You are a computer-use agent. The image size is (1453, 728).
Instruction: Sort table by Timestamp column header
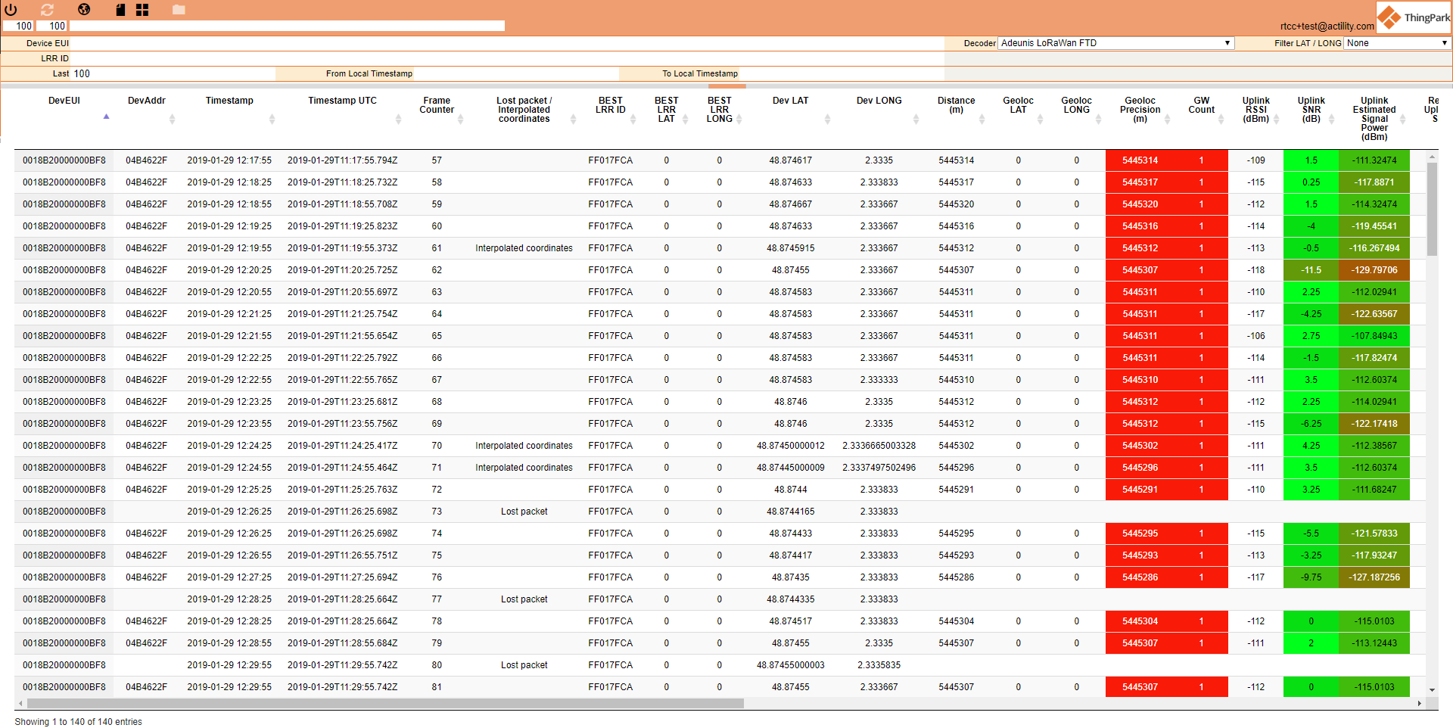(229, 101)
